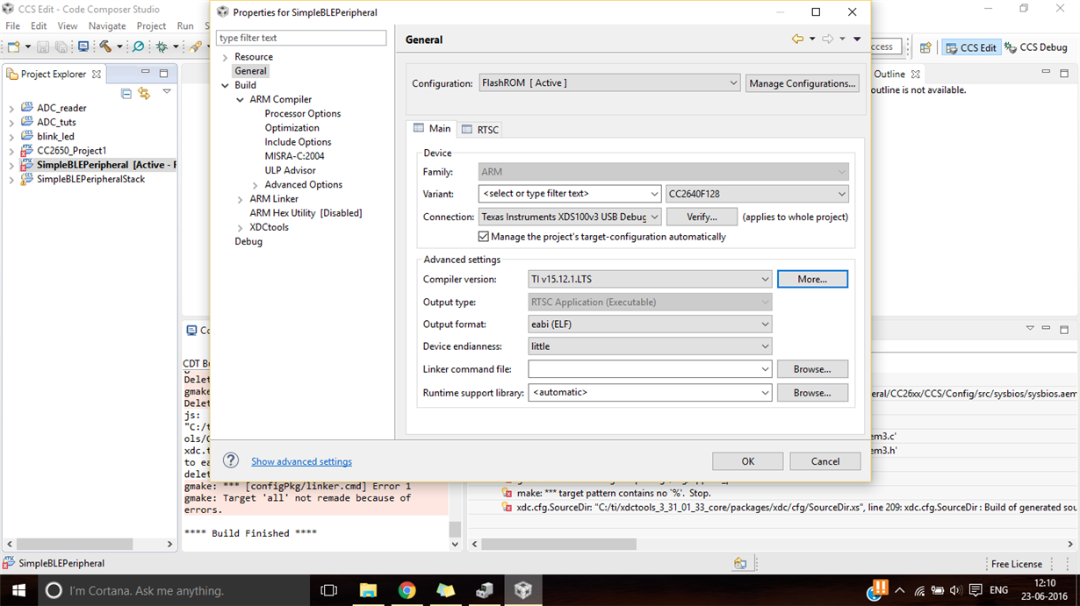Expand the Resource tree node
1080x606 pixels.
click(225, 57)
